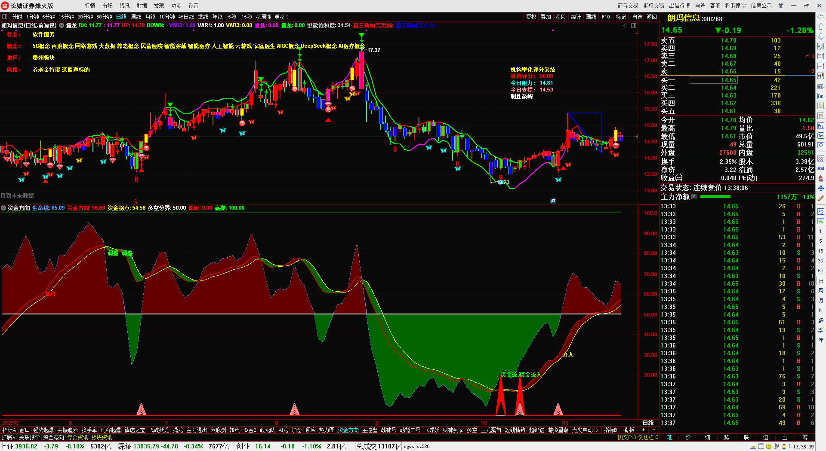The width and height of the screenshot is (826, 451).
Task: Click the back arrow icon in right sidebar
Action: point(821,17)
